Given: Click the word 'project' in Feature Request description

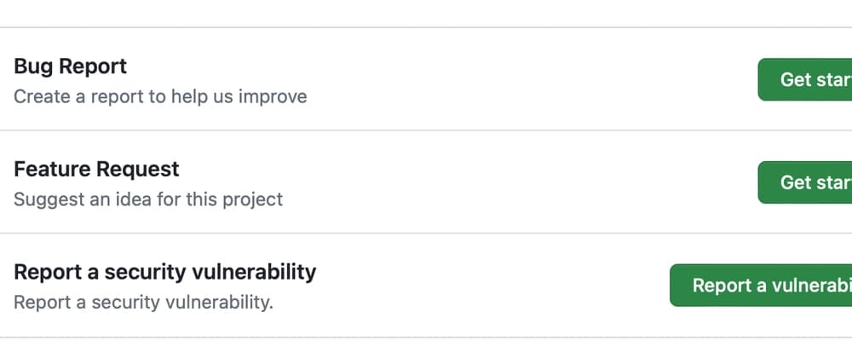Looking at the screenshot, I should pos(253,199).
